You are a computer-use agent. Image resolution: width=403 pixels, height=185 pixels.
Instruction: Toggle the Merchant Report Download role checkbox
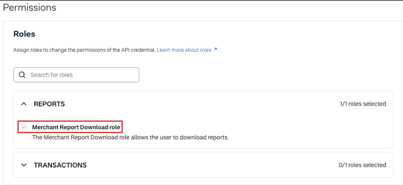(x=24, y=127)
